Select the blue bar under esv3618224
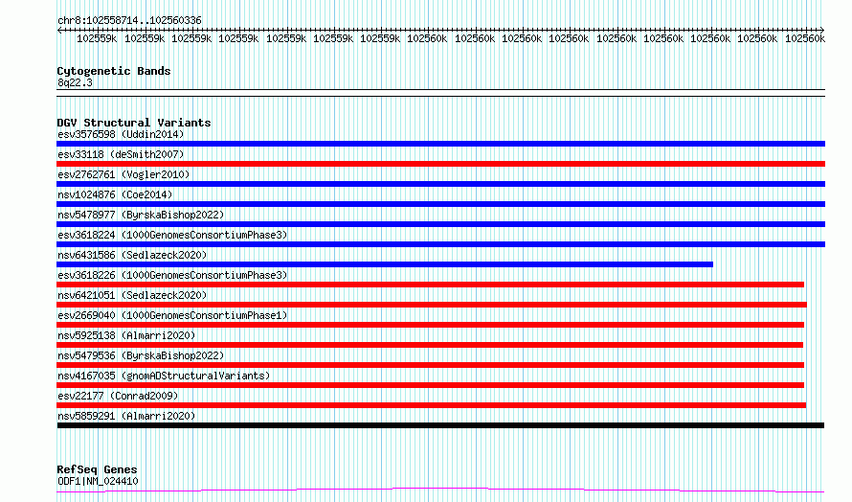The image size is (852, 502). (440, 244)
